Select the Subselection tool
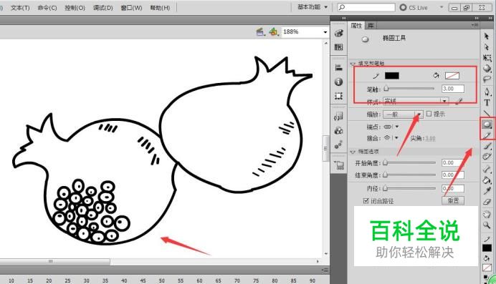The height and width of the screenshot is (284, 496). [487, 47]
